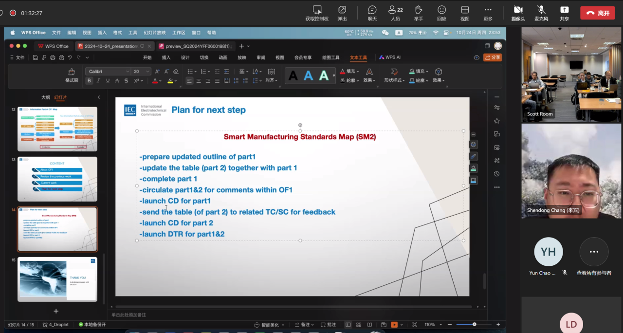This screenshot has height=333, width=623.
Task: Open the chat (聊天) panel
Action: coord(372,10)
